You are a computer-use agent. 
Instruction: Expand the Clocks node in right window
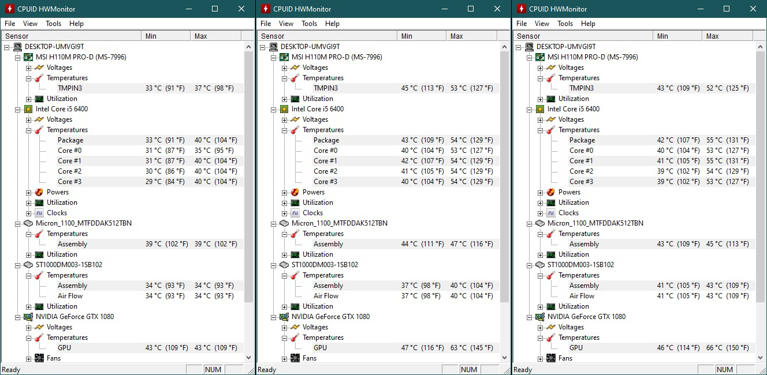(x=541, y=213)
